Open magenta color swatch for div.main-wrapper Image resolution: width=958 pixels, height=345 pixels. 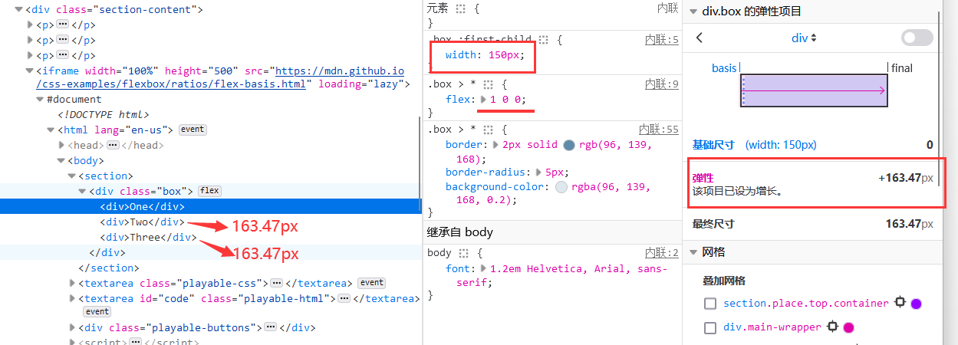848,328
